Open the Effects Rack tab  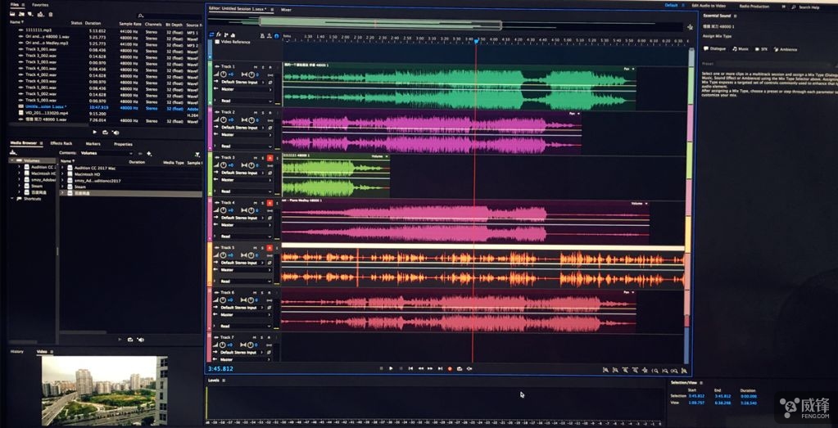[x=61, y=144]
